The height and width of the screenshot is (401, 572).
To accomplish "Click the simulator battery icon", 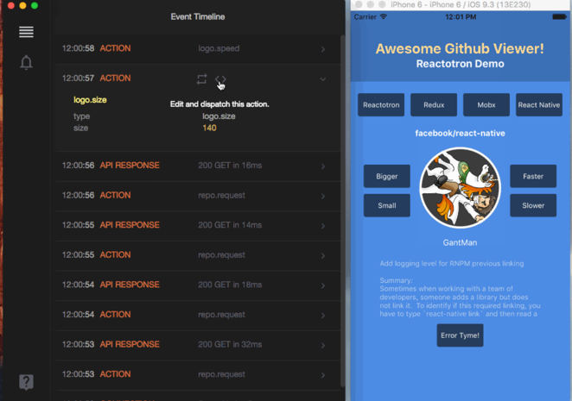I will coord(559,16).
